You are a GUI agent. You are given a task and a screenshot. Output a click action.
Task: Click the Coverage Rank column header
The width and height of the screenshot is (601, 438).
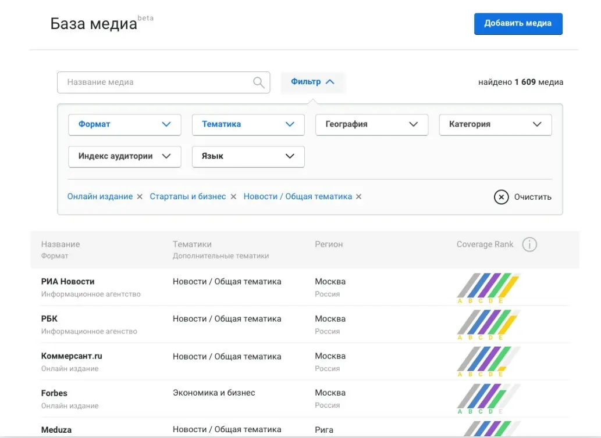click(x=485, y=244)
